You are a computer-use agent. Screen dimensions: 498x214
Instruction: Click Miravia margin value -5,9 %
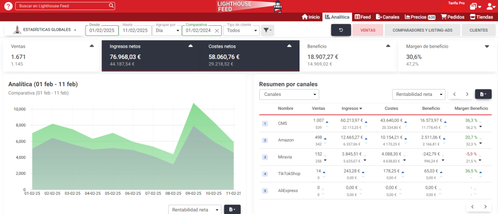click(471, 154)
